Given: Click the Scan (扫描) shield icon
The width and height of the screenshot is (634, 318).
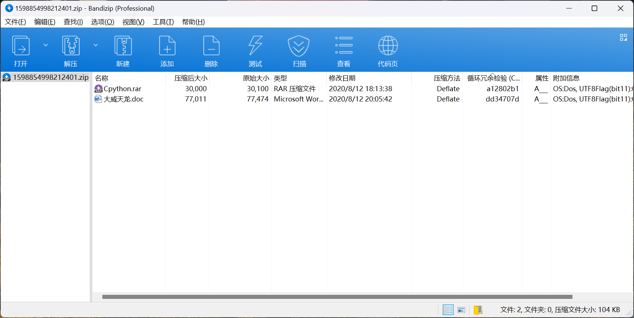Looking at the screenshot, I should tap(298, 46).
